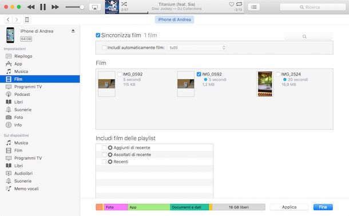Toggle shuffle playback icon

point(124,4)
